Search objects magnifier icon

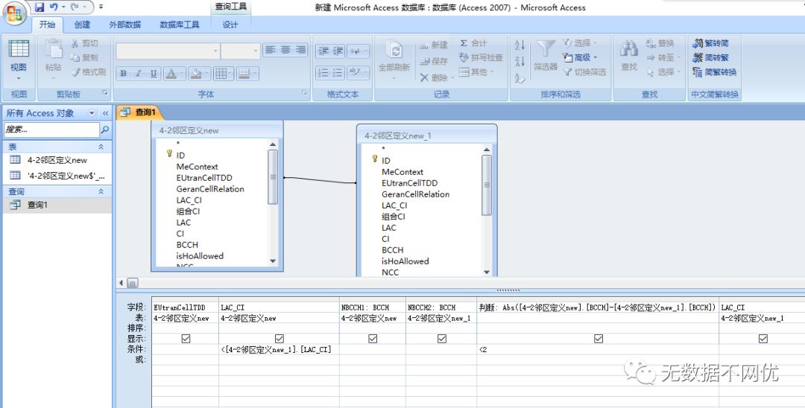click(x=105, y=130)
